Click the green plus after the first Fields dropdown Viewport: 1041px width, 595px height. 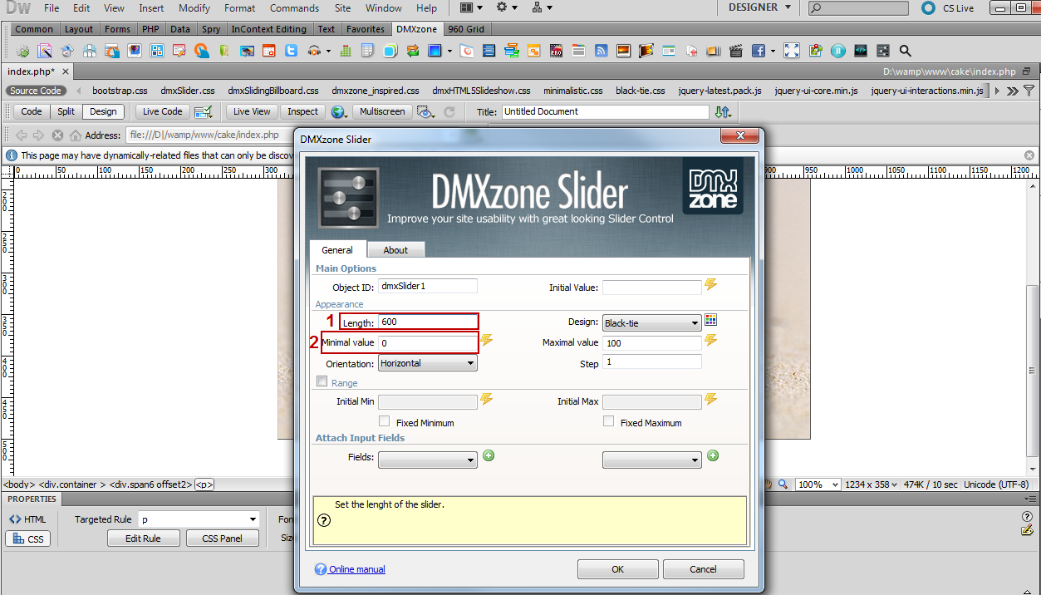489,455
